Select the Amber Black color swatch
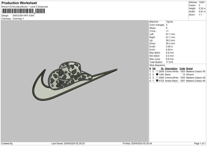The width and height of the screenshot is (207, 146). click(x=157, y=81)
